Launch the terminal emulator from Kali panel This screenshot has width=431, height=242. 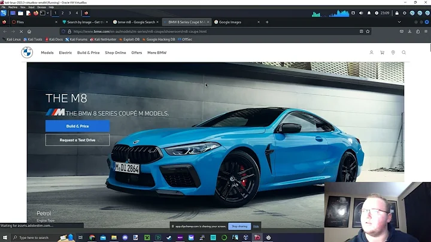43,13
